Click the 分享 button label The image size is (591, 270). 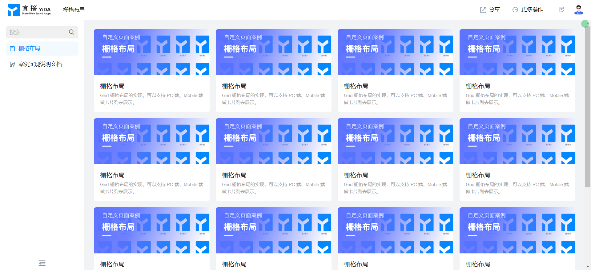[494, 10]
